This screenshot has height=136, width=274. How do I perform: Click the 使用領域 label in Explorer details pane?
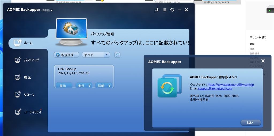click(x=254, y=53)
